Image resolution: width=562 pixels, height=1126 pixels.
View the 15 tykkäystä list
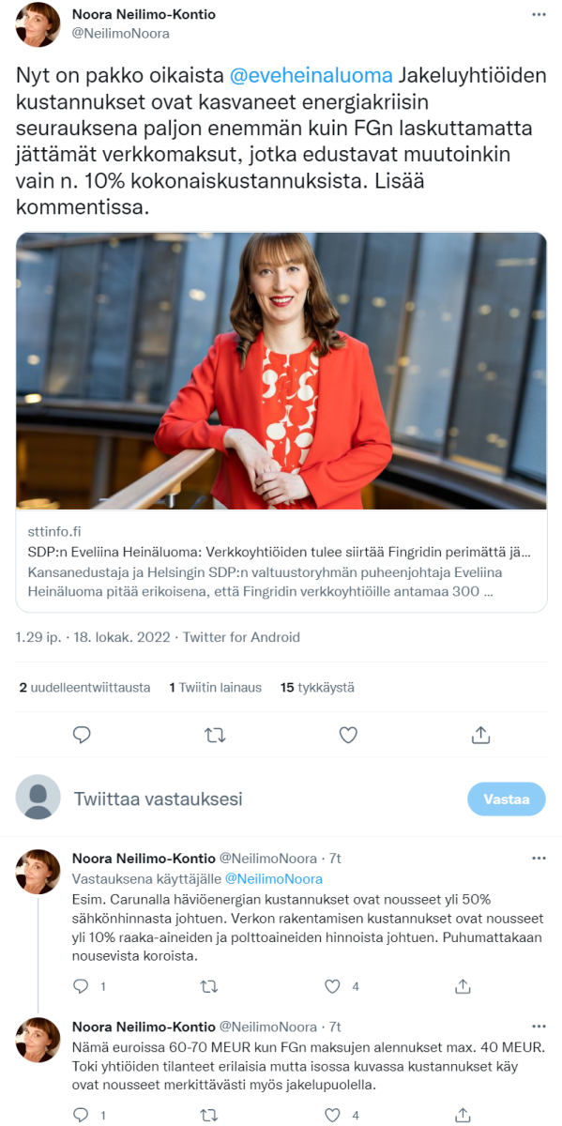[x=317, y=688]
